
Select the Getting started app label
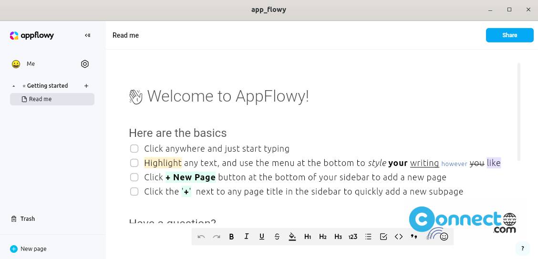[x=47, y=86]
